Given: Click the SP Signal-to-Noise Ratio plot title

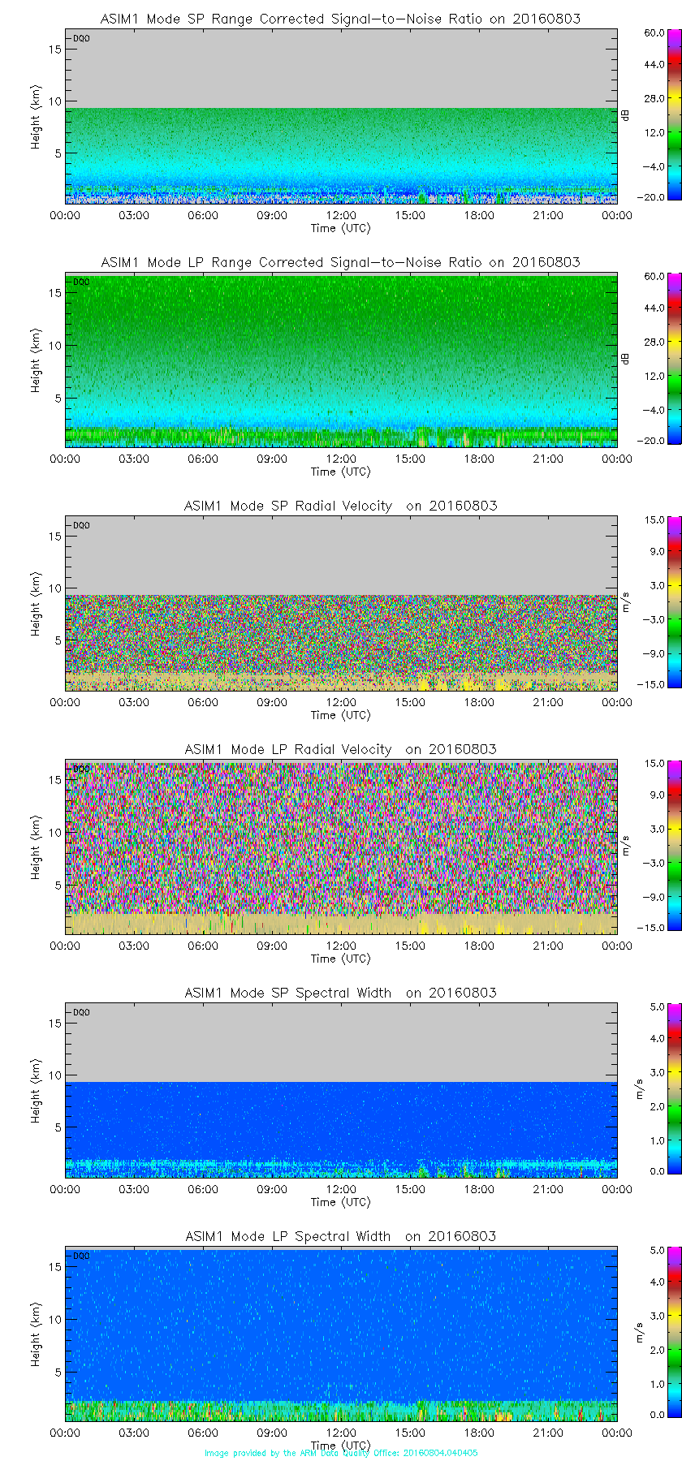Looking at the screenshot, I should 340,19.
